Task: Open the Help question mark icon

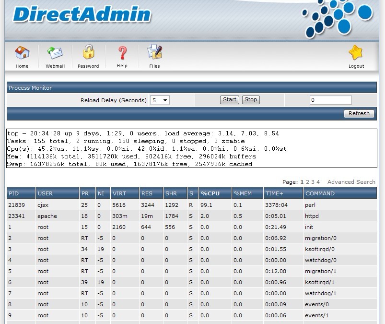Action: [x=122, y=53]
